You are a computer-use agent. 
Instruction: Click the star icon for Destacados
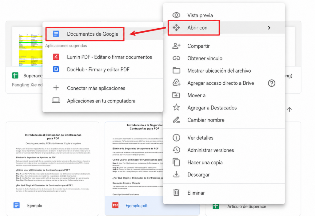pyautogui.click(x=176, y=107)
